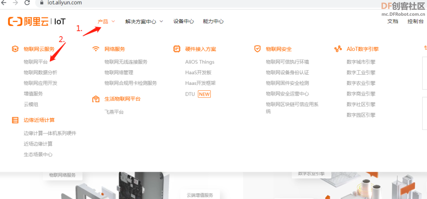Click the 生活物联网平台 heading
This screenshot has height=199, width=427.
[x=122, y=99]
